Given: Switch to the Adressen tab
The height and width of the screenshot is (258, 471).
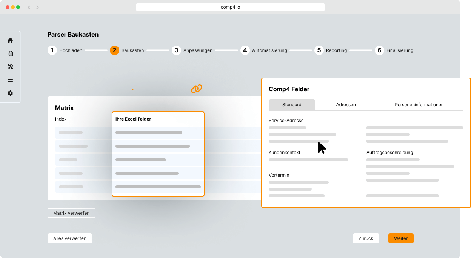Looking at the screenshot, I should point(346,105).
